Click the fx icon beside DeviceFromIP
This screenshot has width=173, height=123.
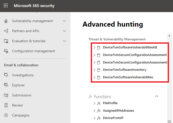tap(99, 118)
